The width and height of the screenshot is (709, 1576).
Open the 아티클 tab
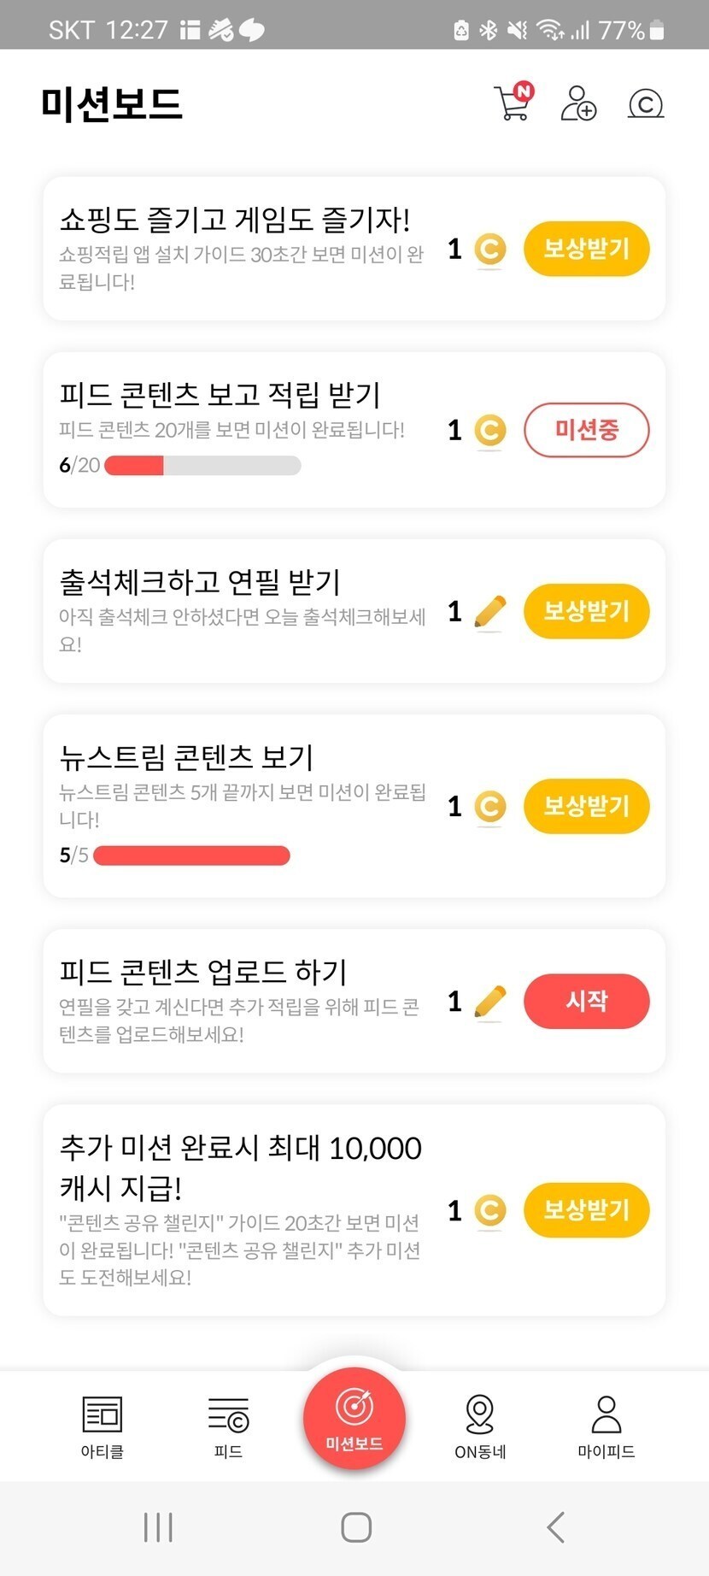(x=103, y=1426)
